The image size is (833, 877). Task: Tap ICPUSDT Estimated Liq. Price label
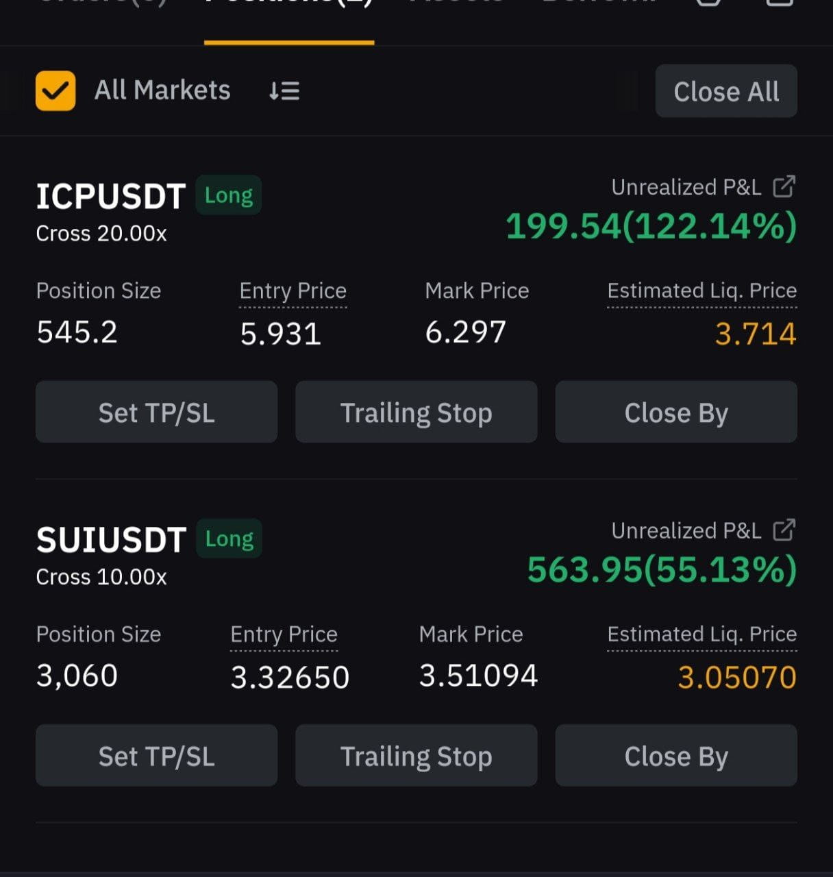click(702, 291)
